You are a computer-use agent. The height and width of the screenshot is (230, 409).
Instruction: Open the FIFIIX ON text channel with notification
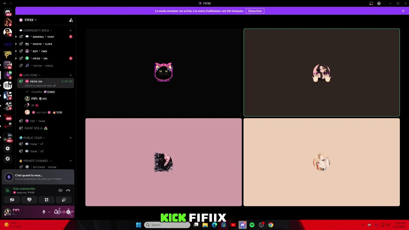[45, 58]
